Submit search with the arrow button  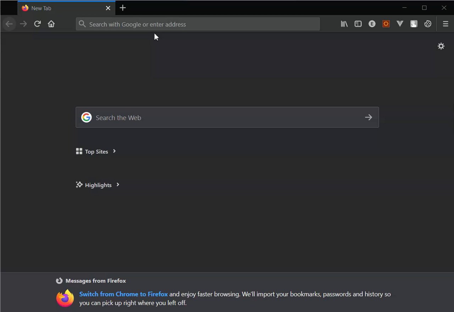click(369, 117)
